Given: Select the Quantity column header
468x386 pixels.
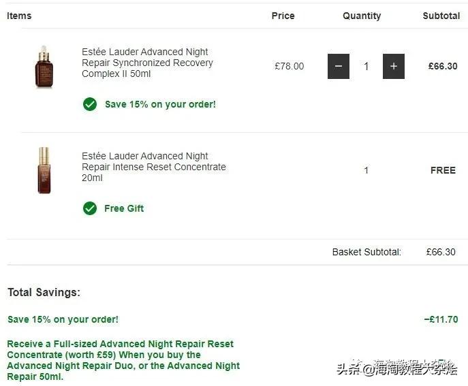Looking at the screenshot, I should pyautogui.click(x=362, y=16).
